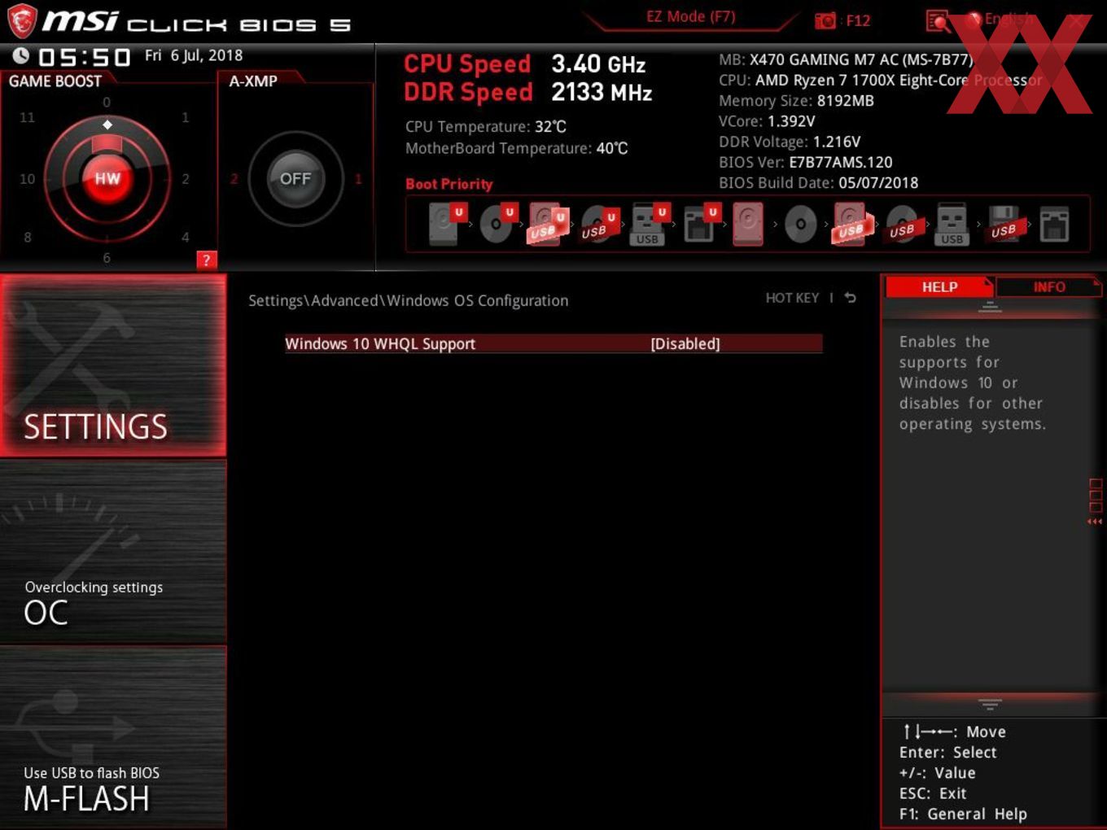This screenshot has height=830, width=1107.
Task: Click the clock icon beside the time
Action: pyautogui.click(x=21, y=55)
